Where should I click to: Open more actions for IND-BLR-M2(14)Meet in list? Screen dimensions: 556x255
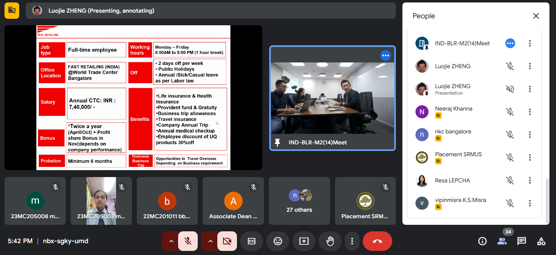(530, 43)
